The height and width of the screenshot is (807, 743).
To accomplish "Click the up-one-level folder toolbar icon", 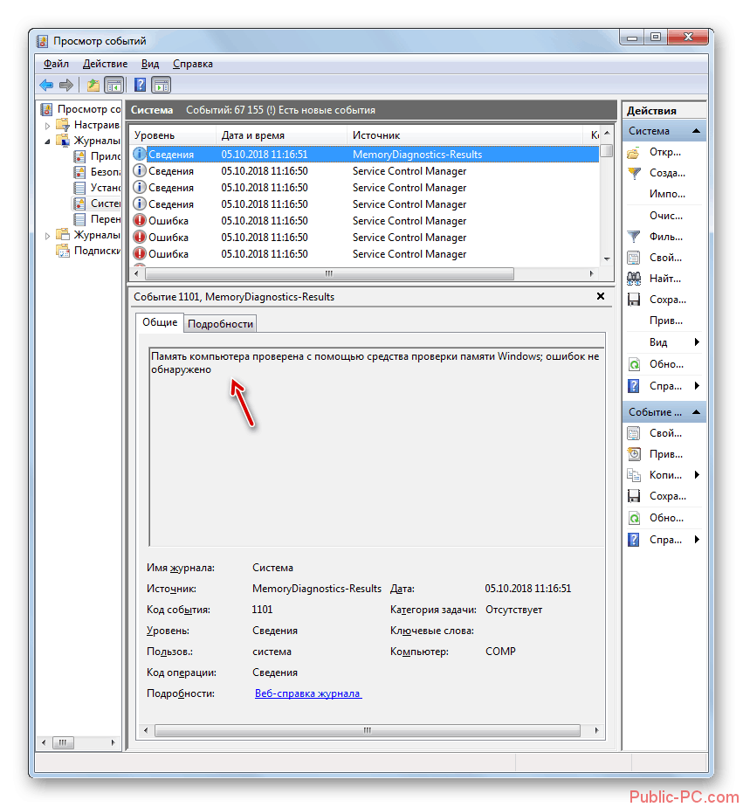I will pos(93,85).
